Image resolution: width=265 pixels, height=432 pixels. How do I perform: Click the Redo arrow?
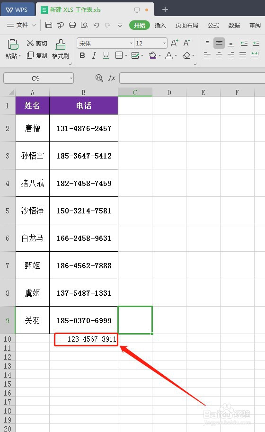coord(108,25)
